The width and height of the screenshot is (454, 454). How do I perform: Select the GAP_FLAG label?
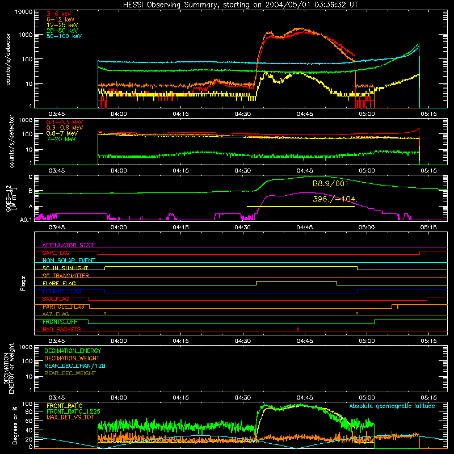(x=56, y=253)
